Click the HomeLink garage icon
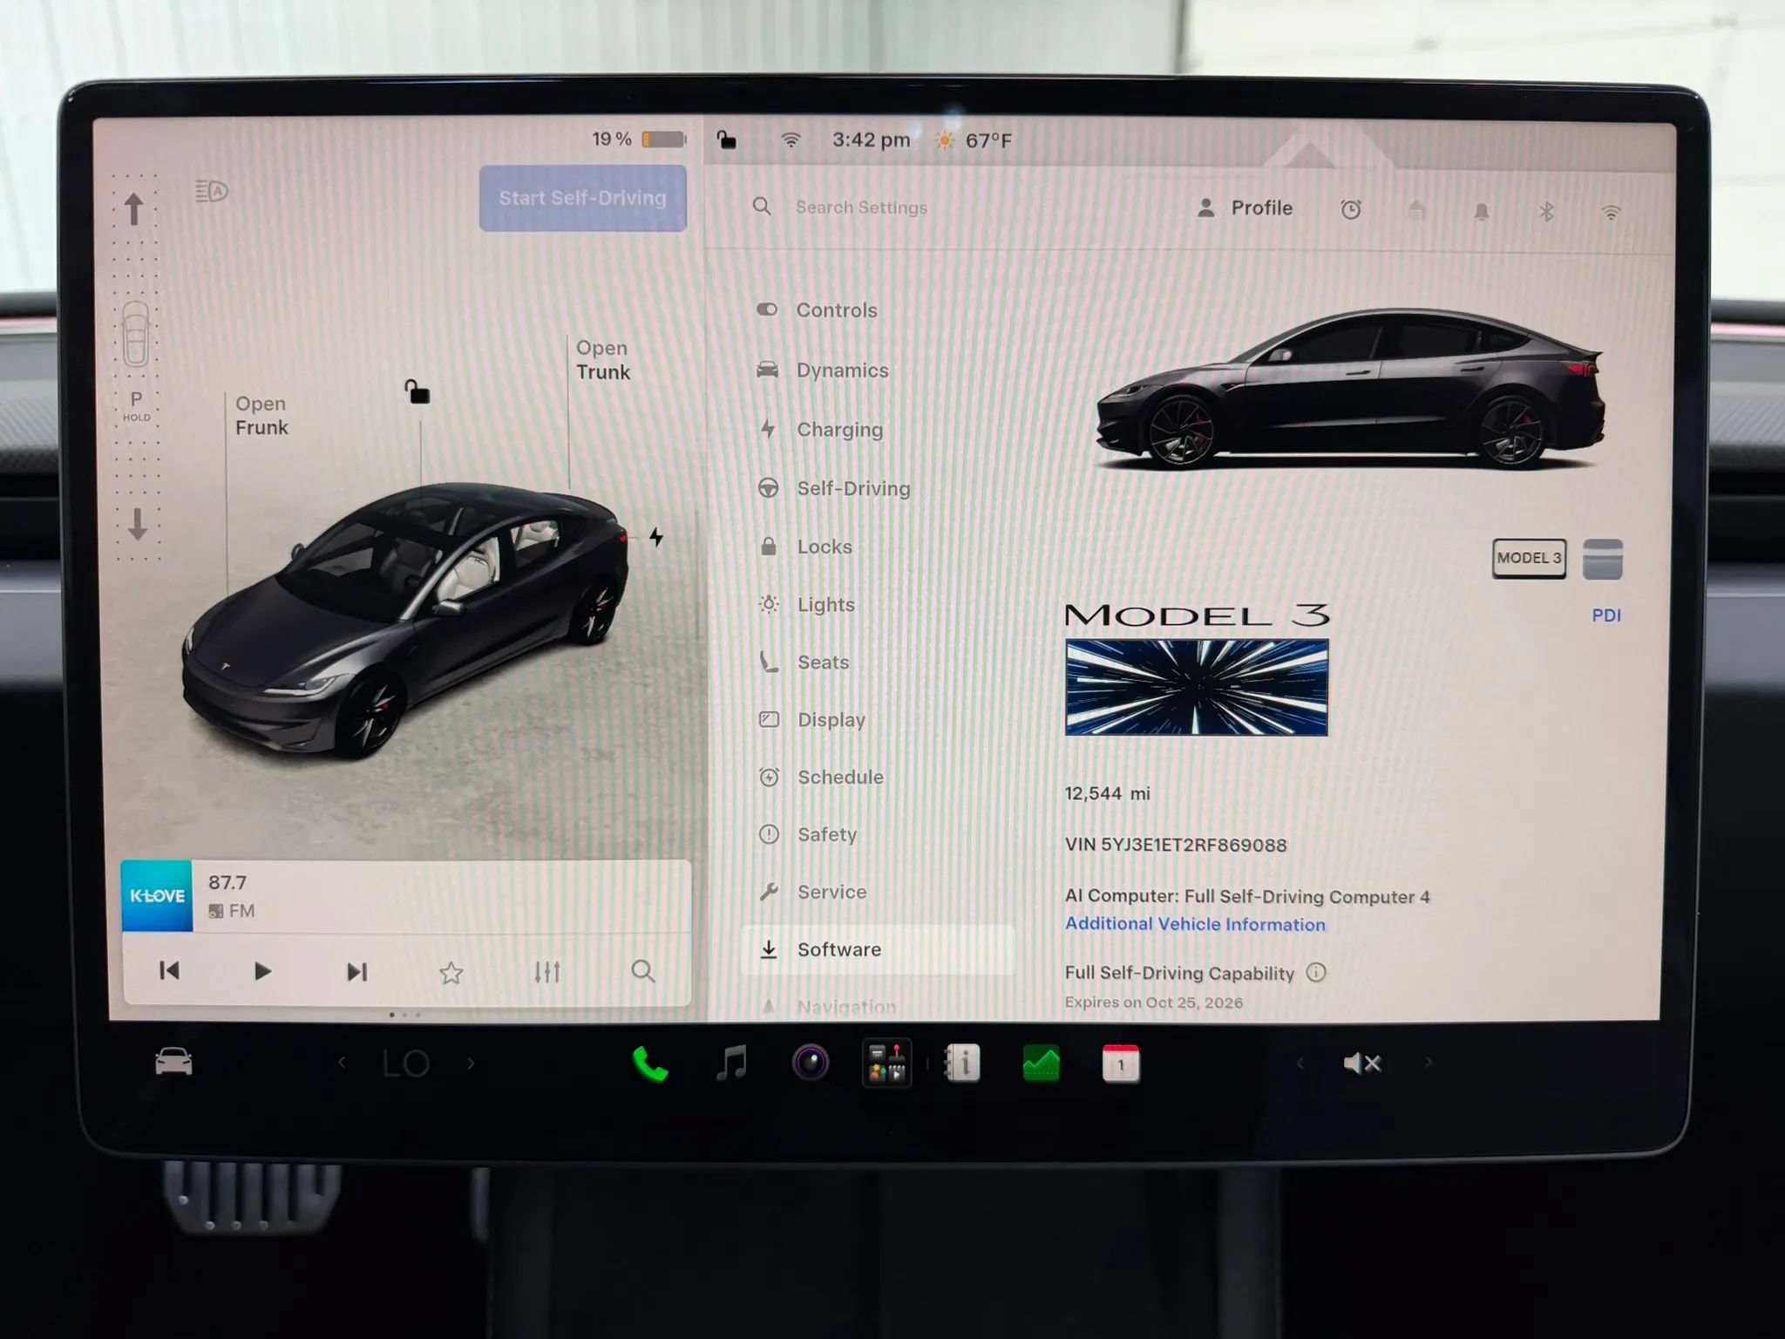The image size is (1785, 1339). (x=1416, y=210)
